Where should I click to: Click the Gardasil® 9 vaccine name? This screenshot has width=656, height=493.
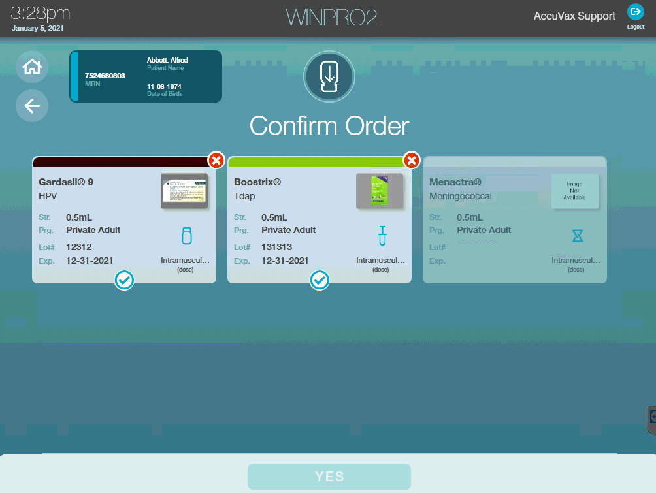pyautogui.click(x=66, y=182)
